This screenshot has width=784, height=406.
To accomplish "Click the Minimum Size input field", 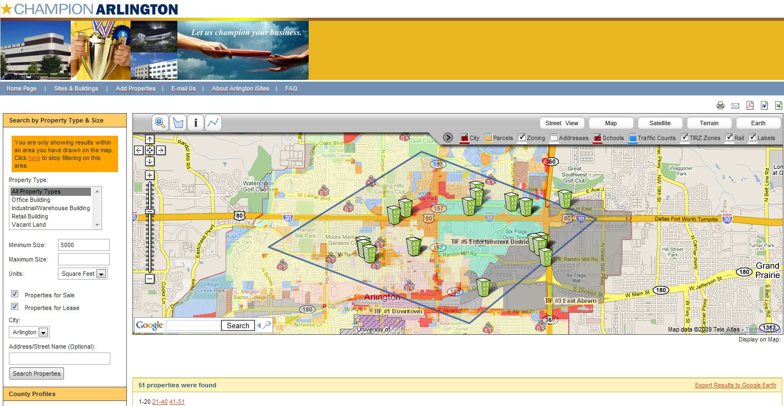I will click(84, 245).
